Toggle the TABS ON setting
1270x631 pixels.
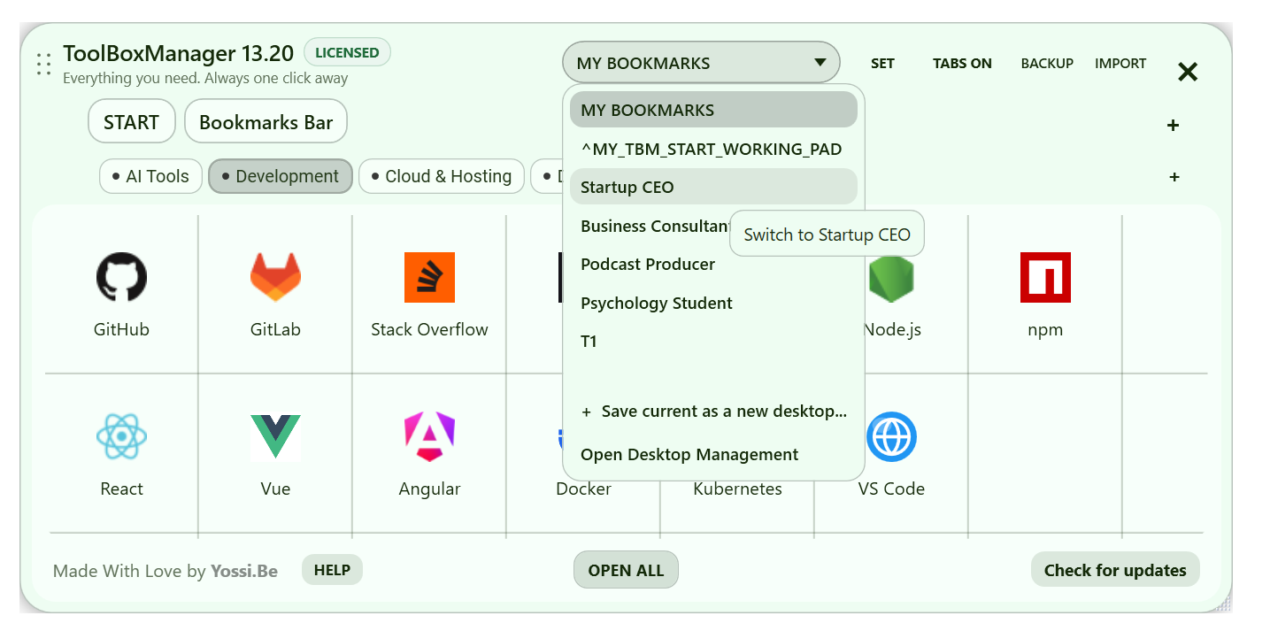pyautogui.click(x=962, y=64)
